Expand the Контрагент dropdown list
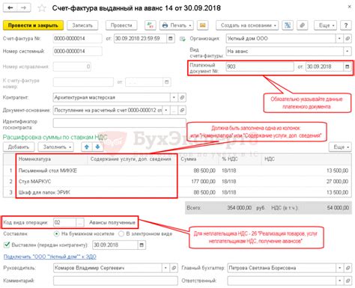Viewport: 355px width, 288px height. 174,97
